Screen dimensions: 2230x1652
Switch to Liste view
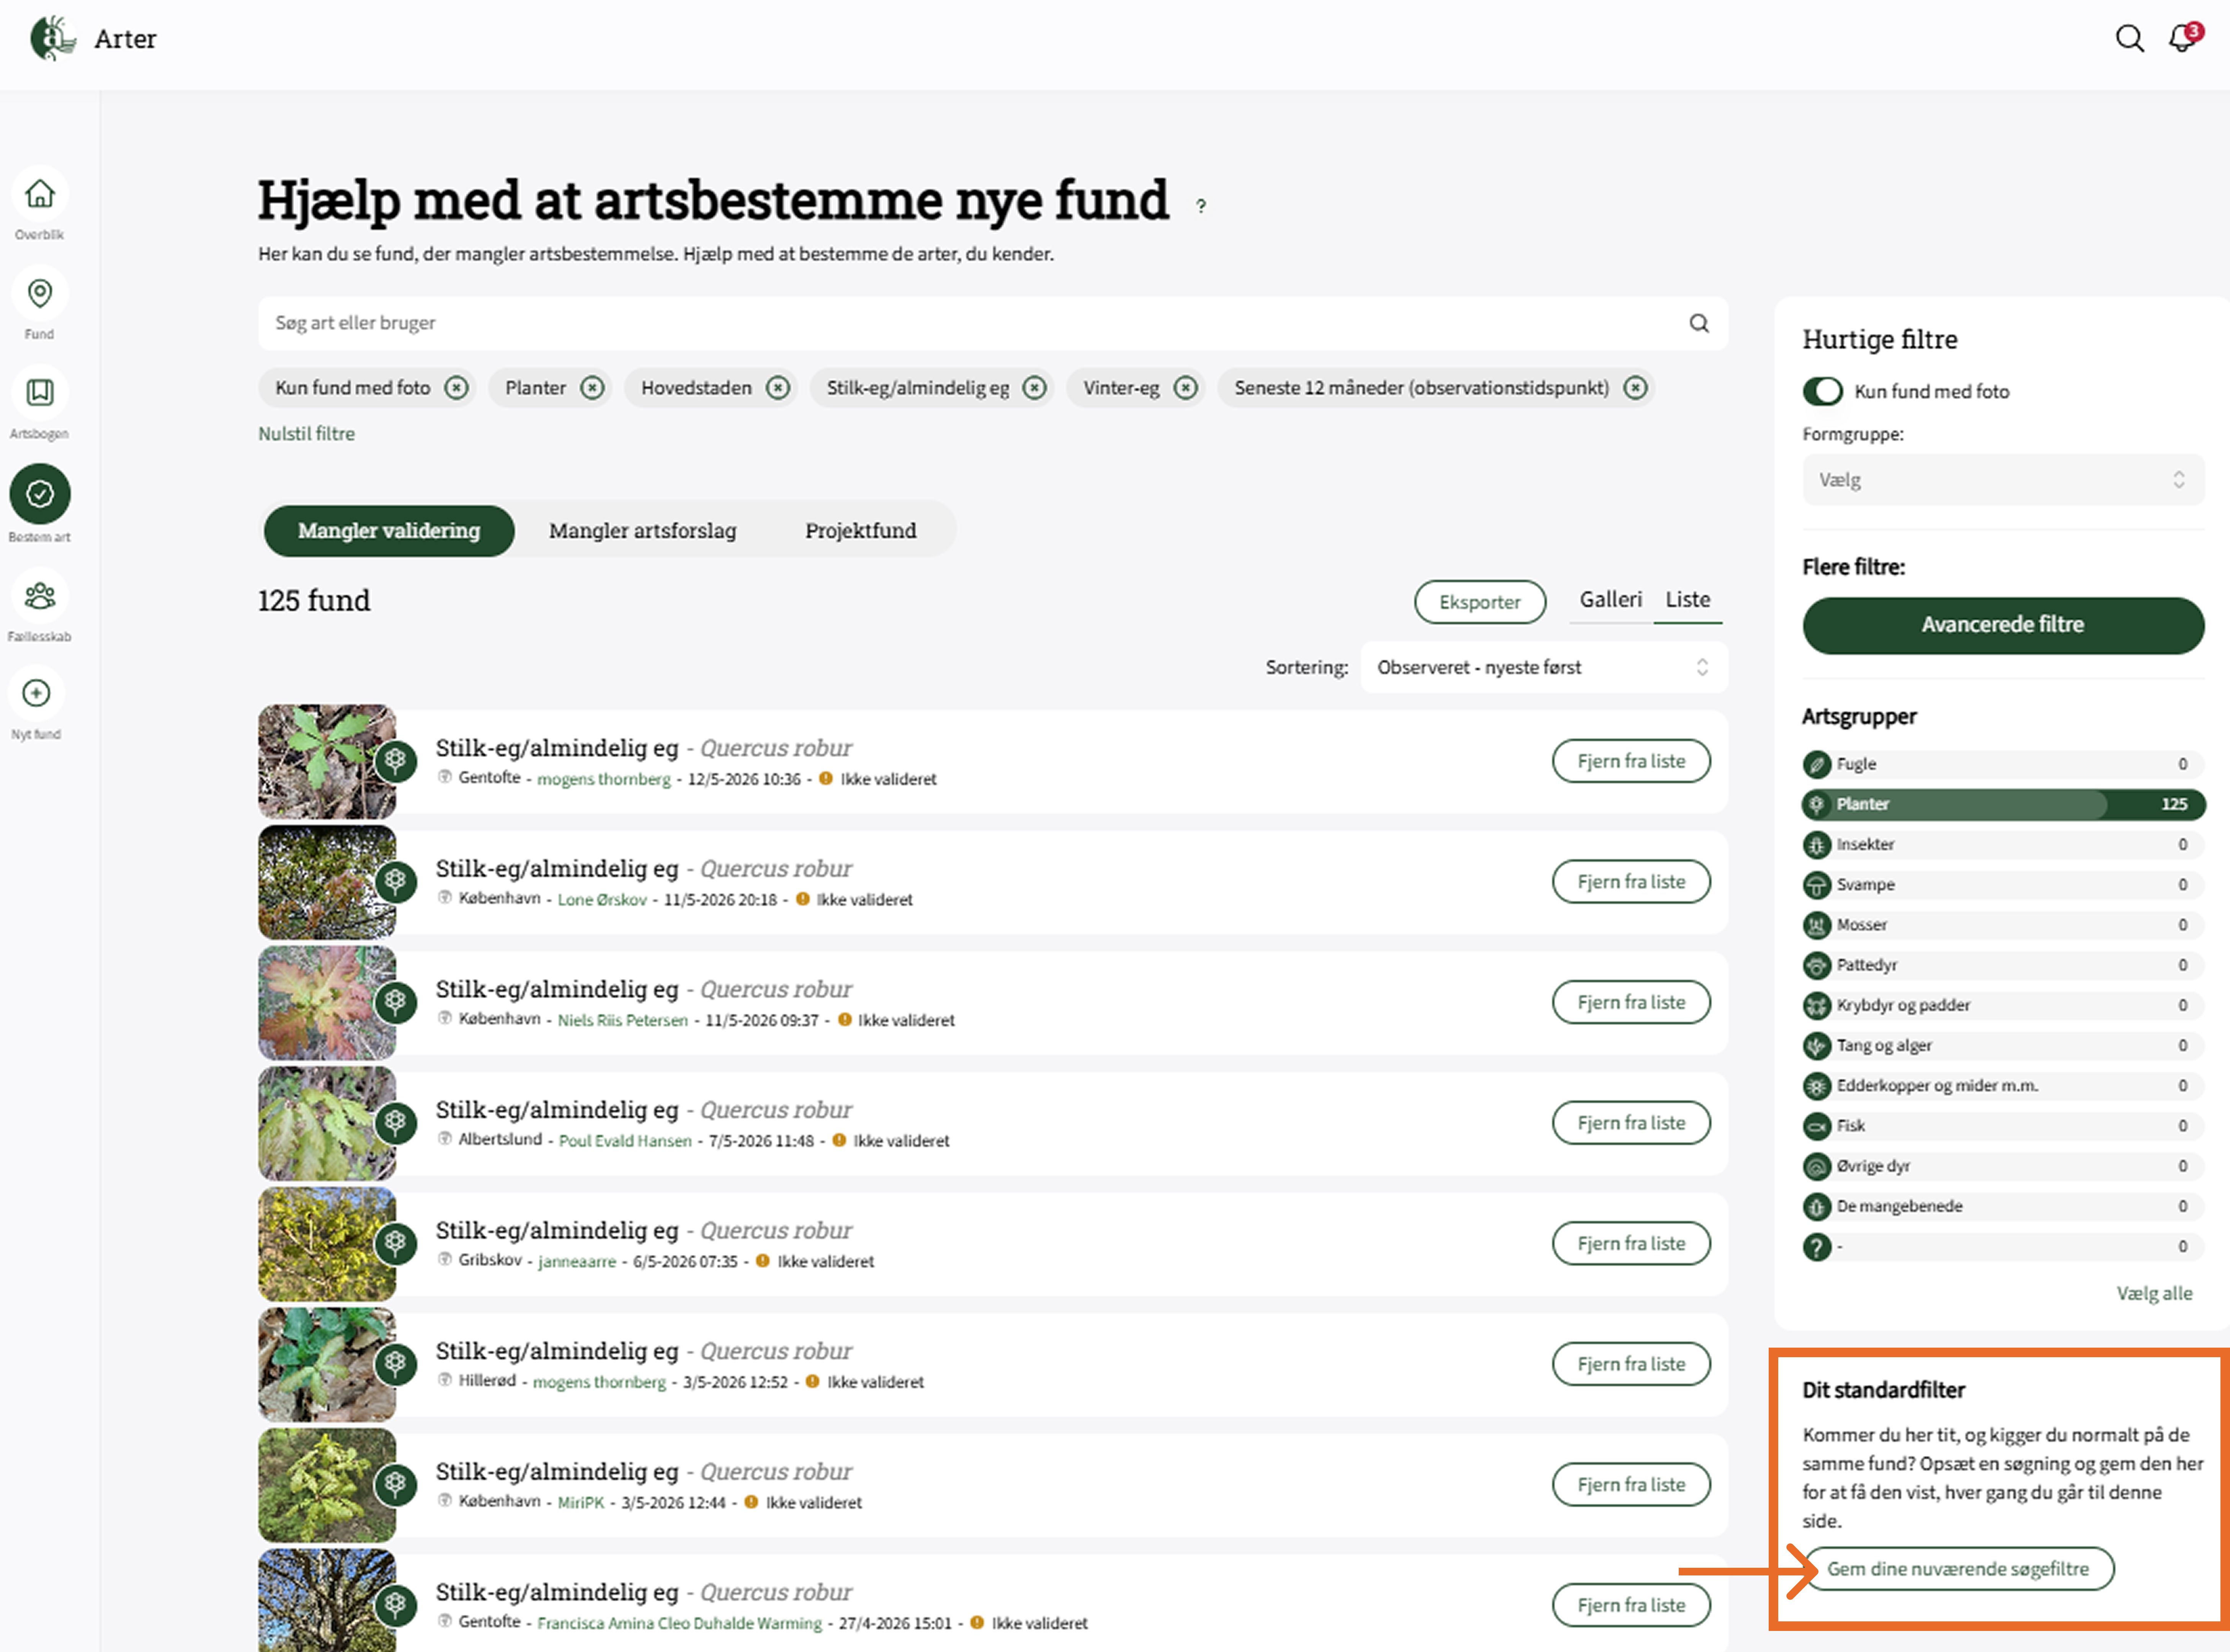point(1688,600)
